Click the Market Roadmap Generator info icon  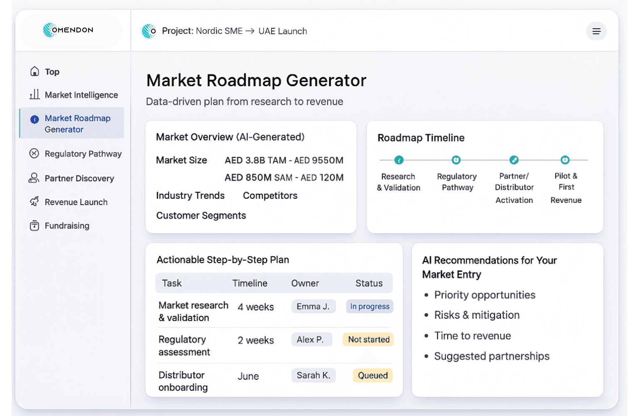click(35, 119)
